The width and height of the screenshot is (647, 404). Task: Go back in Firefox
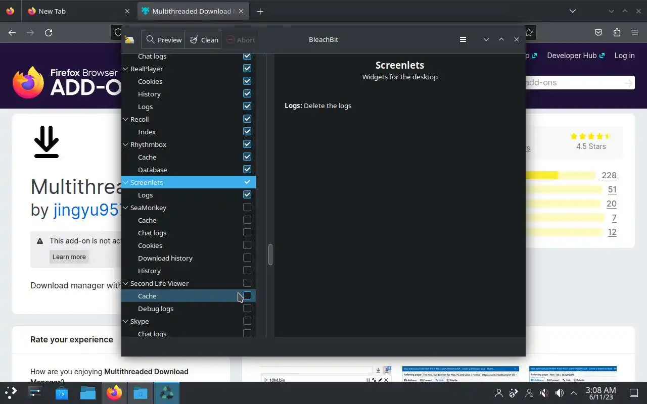[x=12, y=32]
